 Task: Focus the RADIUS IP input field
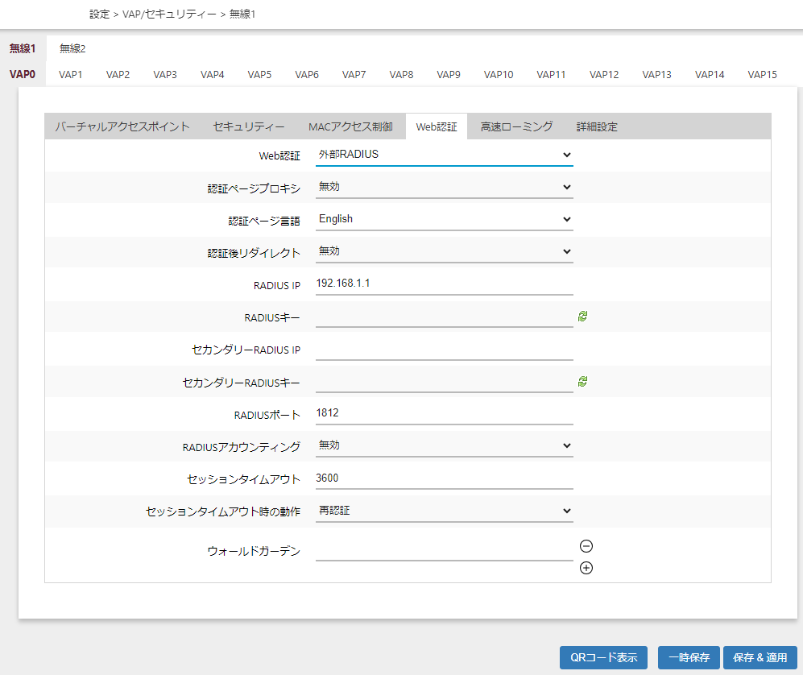(444, 284)
